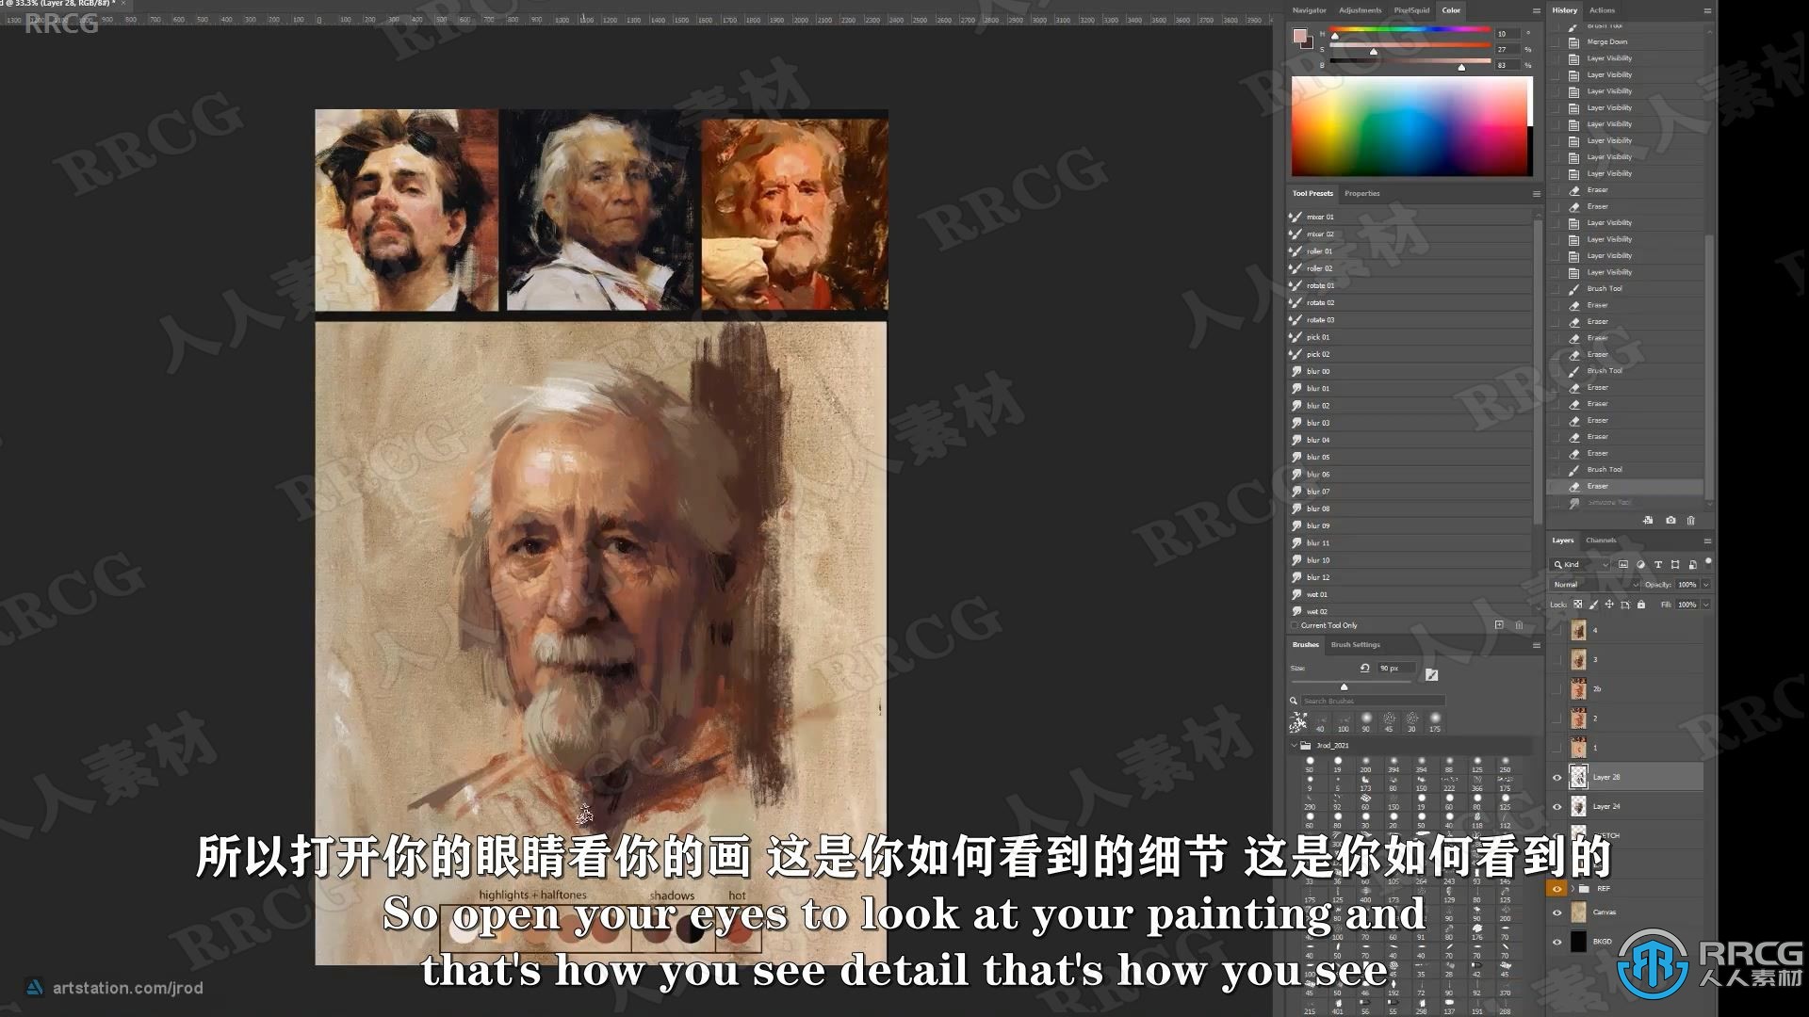Switch to the Navigator tab

(x=1309, y=10)
